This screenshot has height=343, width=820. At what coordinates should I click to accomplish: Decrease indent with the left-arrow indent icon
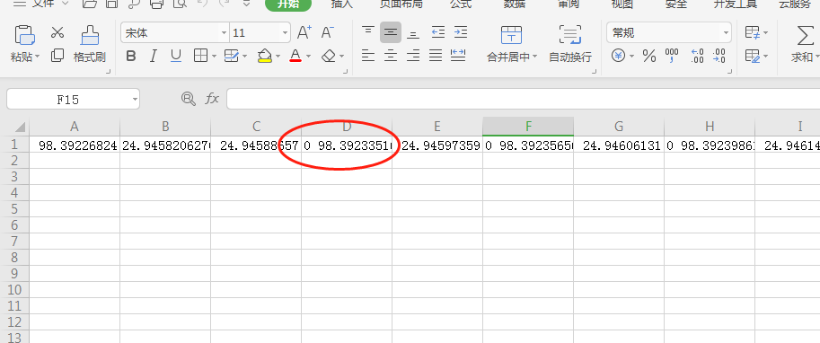click(x=438, y=32)
